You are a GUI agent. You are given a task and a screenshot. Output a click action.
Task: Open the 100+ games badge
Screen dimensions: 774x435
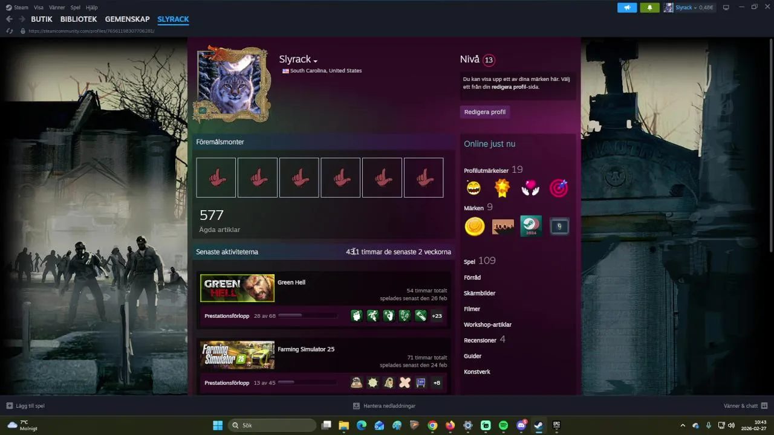pyautogui.click(x=503, y=227)
